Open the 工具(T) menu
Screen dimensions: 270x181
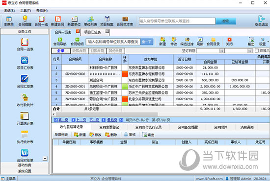click(26, 11)
